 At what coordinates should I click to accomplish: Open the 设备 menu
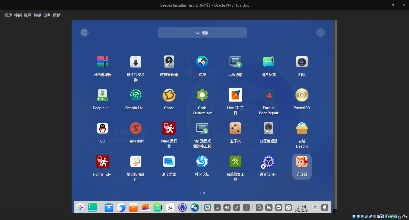tap(47, 15)
